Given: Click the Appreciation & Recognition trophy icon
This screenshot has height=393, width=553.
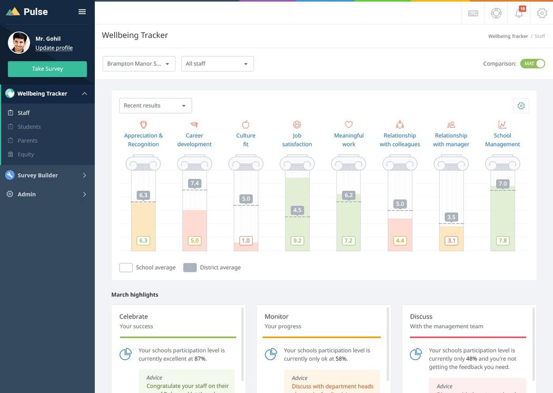Looking at the screenshot, I should tap(143, 124).
